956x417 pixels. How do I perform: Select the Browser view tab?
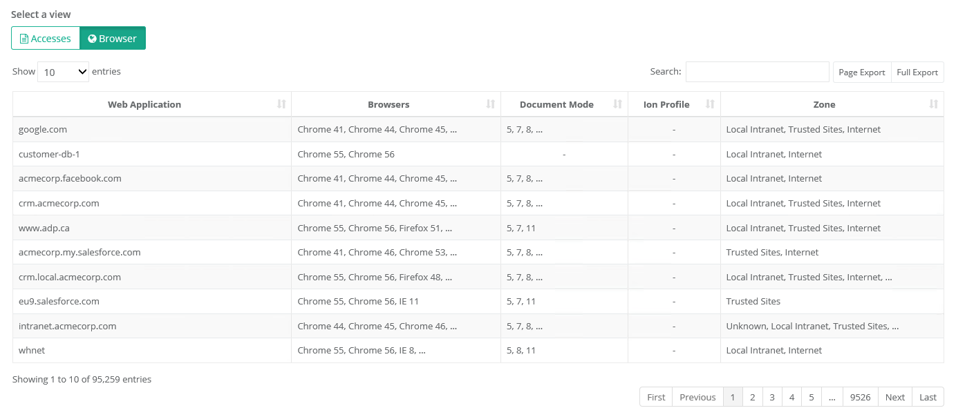[x=113, y=39]
